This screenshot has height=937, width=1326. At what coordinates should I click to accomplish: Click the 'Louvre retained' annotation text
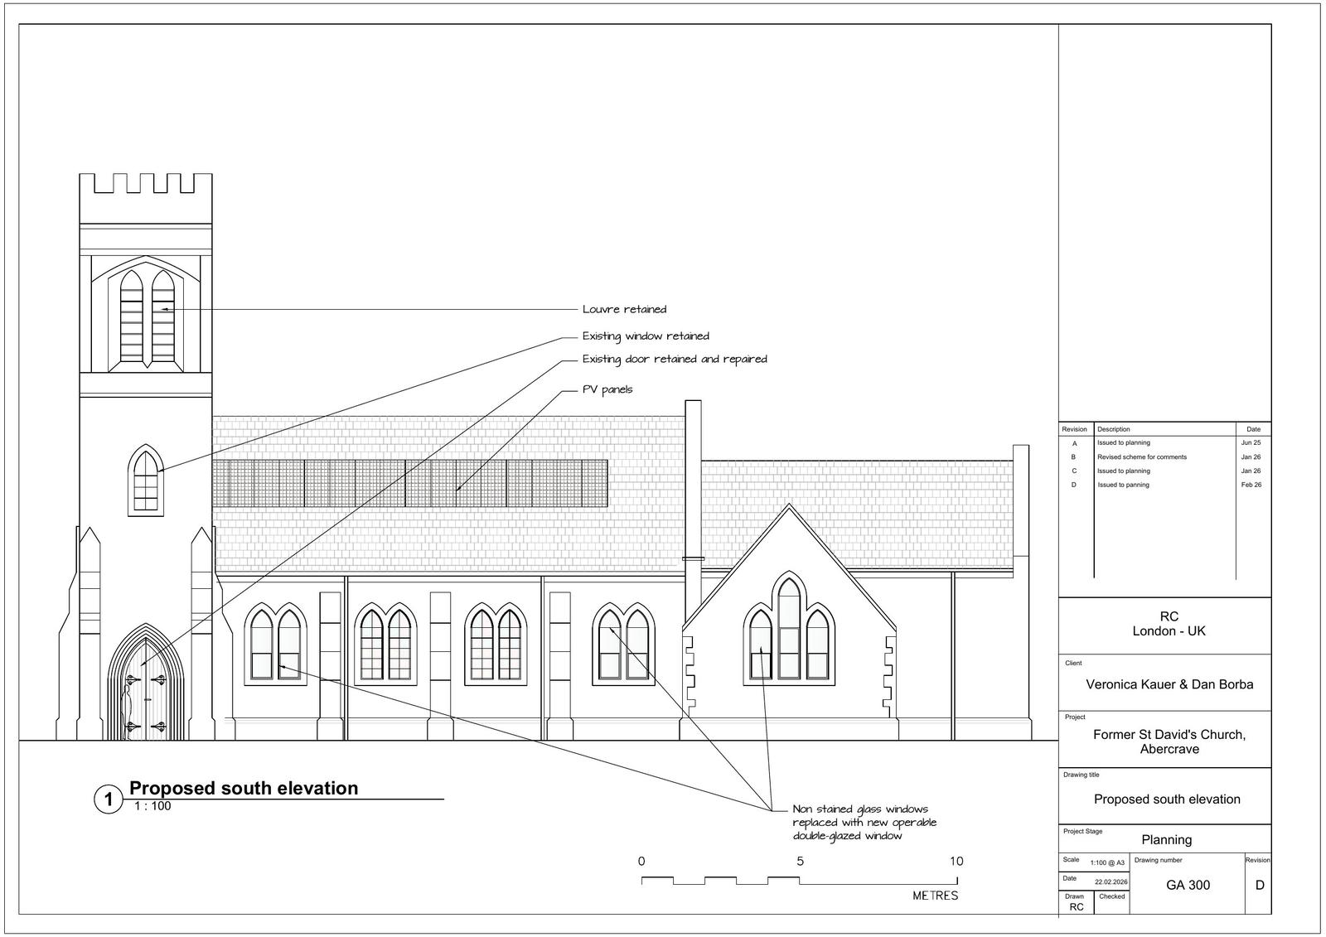[624, 310]
